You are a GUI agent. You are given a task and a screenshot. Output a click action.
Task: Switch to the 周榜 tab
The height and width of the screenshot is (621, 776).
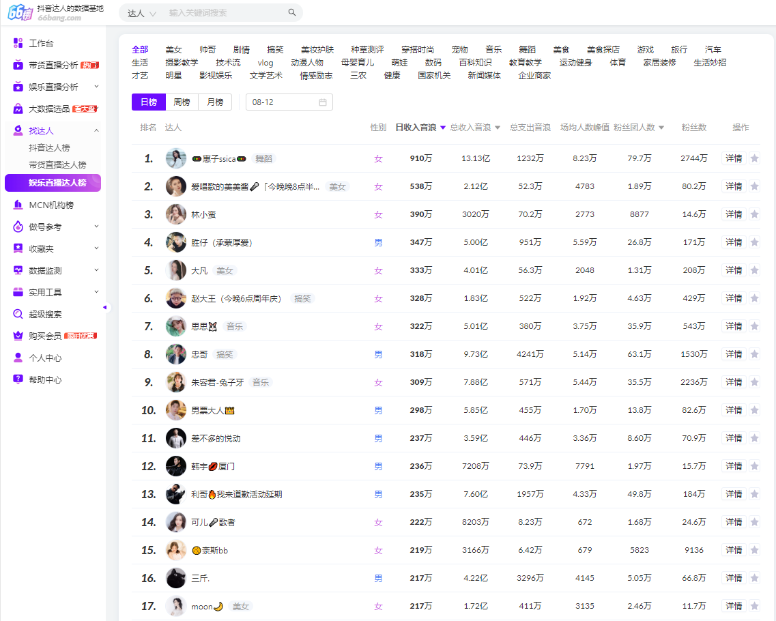pos(182,102)
